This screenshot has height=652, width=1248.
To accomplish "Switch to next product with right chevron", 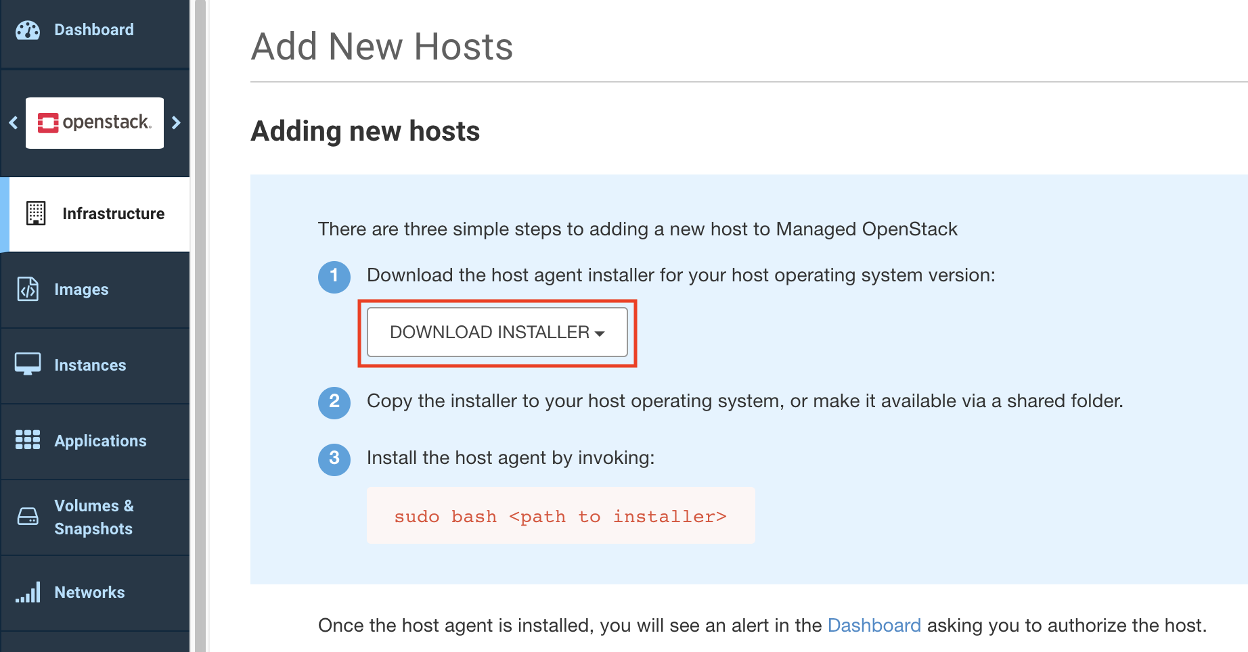I will (177, 122).
